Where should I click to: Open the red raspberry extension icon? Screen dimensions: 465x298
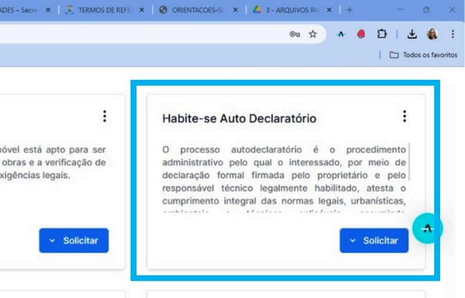point(361,34)
